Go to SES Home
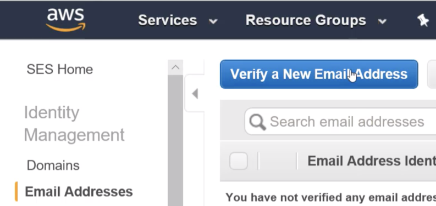This screenshot has width=436, height=206. tap(60, 69)
